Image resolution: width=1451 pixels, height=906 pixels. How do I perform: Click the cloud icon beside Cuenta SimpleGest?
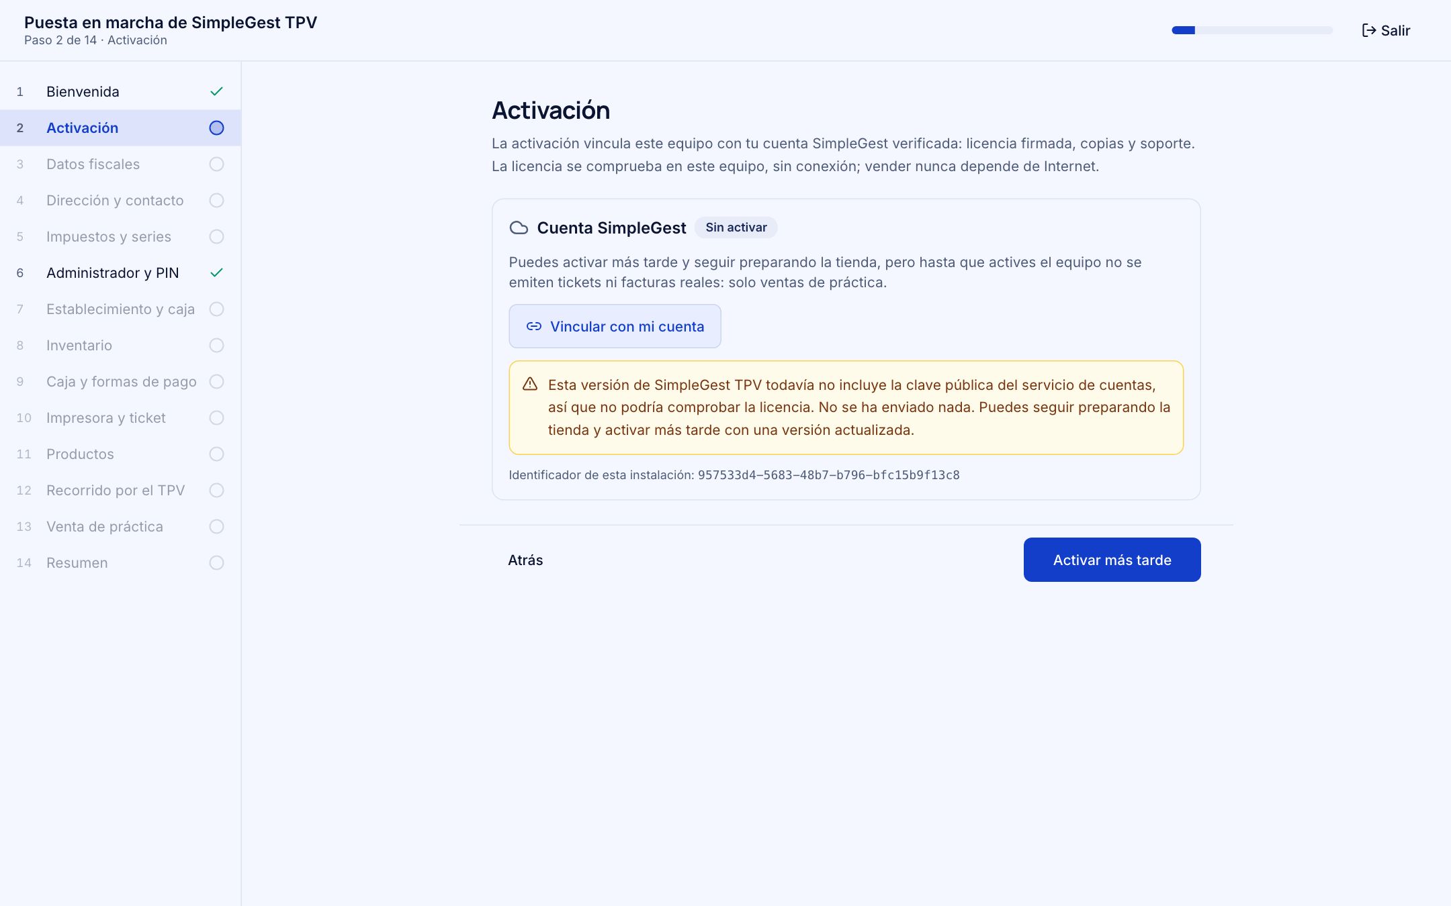[x=519, y=228]
